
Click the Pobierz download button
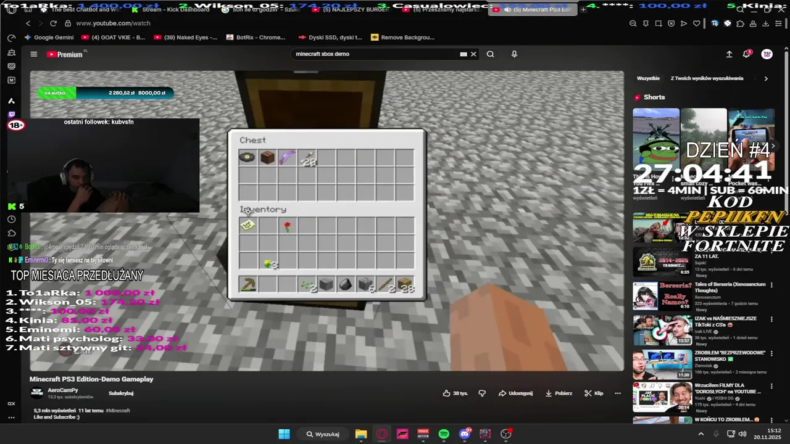pyautogui.click(x=559, y=393)
